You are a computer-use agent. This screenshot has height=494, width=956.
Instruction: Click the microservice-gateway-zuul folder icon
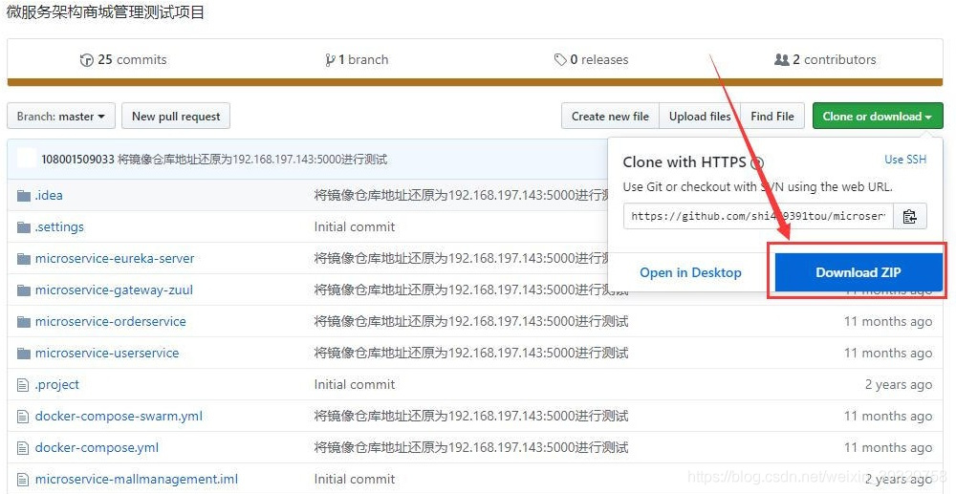[24, 290]
